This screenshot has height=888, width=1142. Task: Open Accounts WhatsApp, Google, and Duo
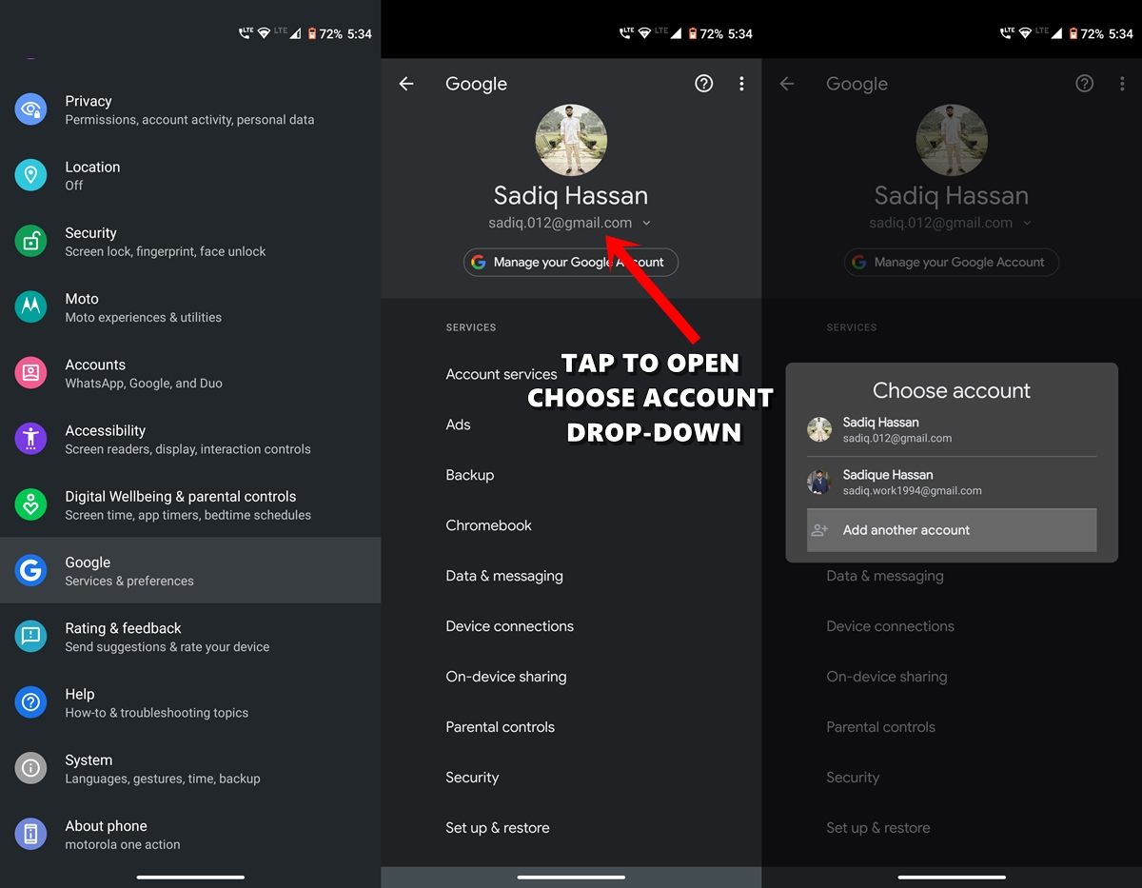pos(190,373)
